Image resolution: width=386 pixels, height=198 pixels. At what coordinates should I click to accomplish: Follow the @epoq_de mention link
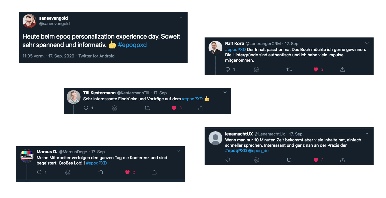tap(258, 151)
